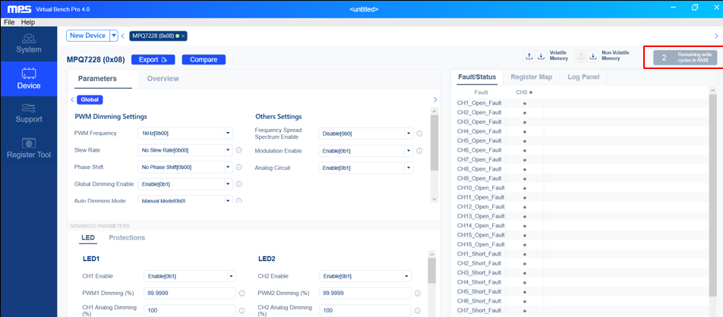Open the Auto Dimming Mode dropdown
This screenshot has width=723, height=317.
point(185,201)
